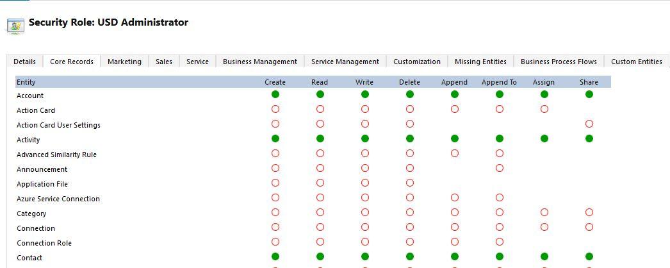
Task: Click the Append To column header
Action: (x=499, y=82)
